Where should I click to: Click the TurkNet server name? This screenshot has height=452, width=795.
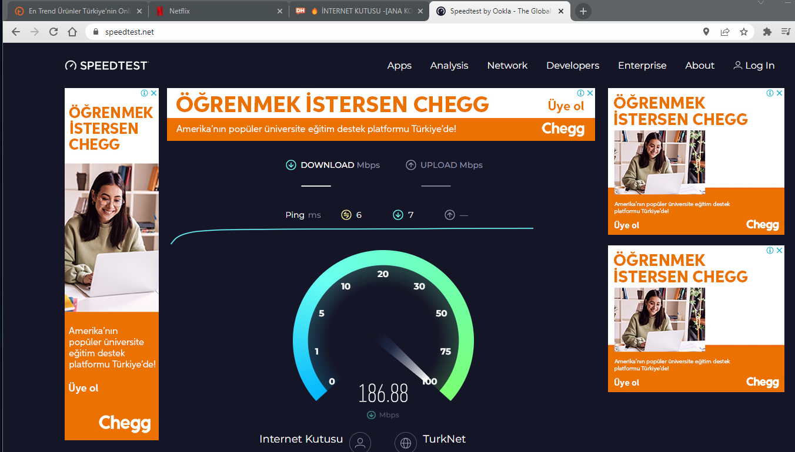pyautogui.click(x=444, y=439)
